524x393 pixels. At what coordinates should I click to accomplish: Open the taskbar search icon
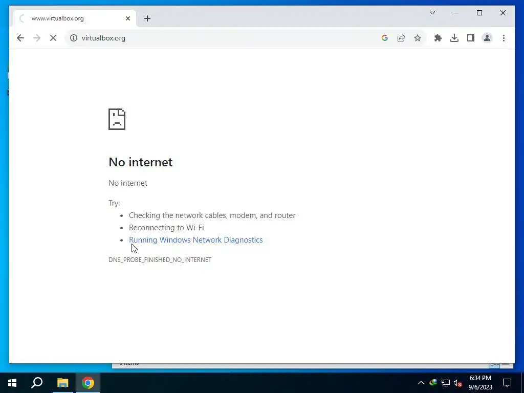[37, 383]
